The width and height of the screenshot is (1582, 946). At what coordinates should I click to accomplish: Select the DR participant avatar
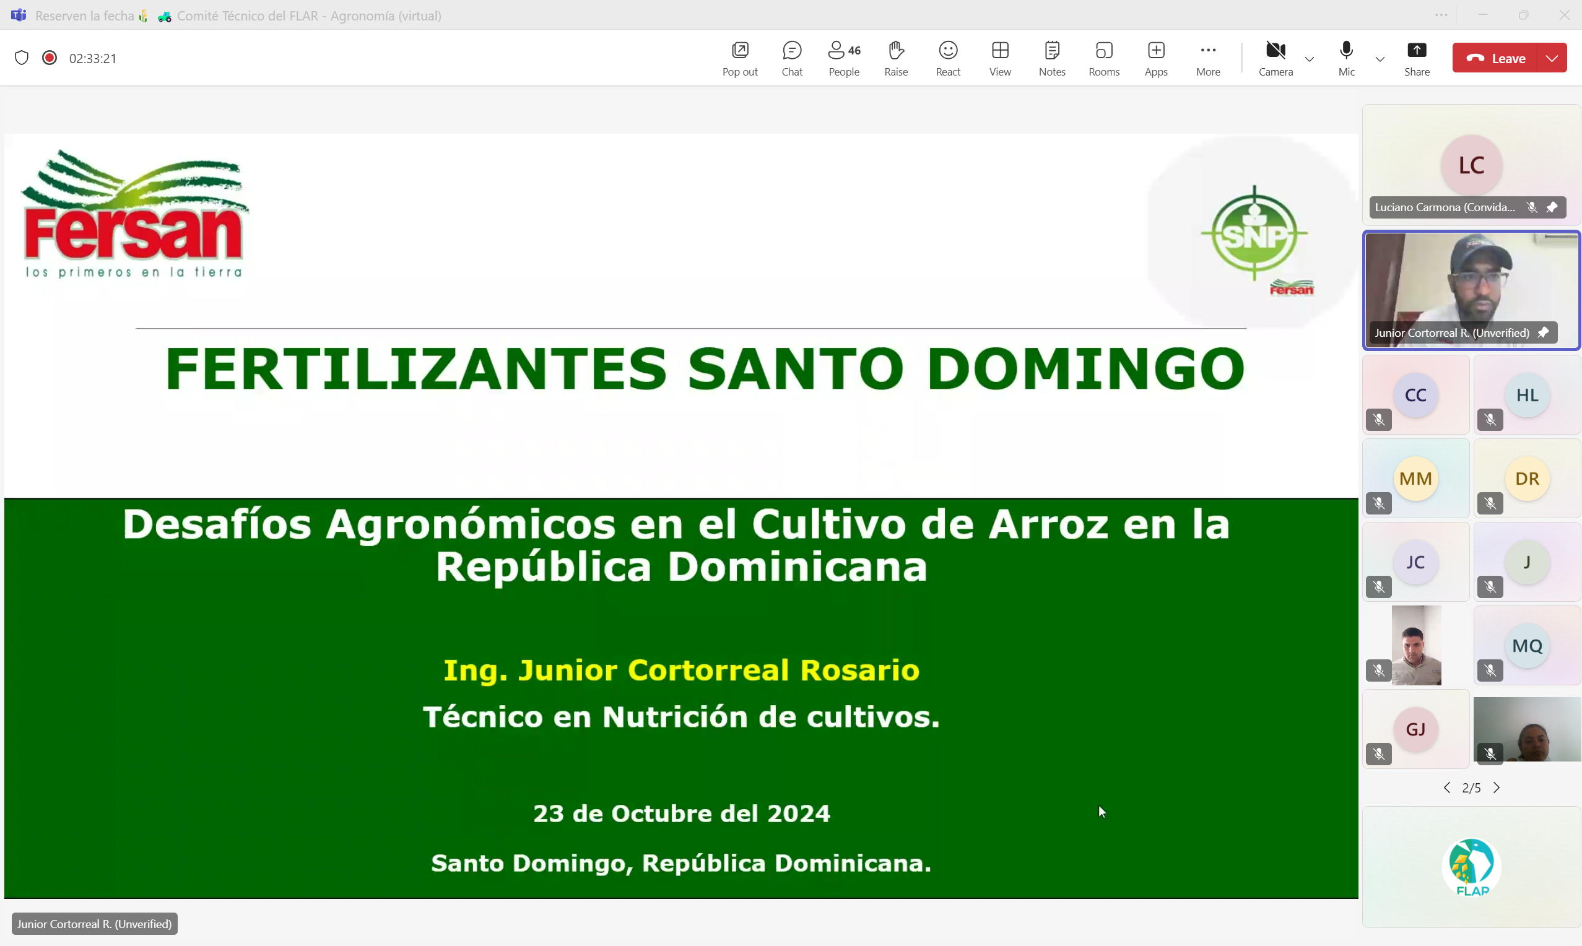tap(1526, 479)
